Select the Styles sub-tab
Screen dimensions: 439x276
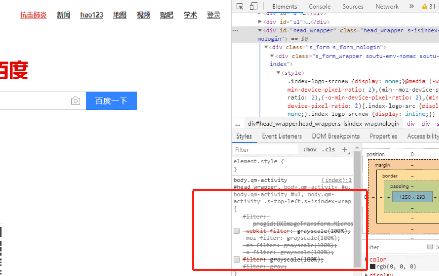[244, 136]
